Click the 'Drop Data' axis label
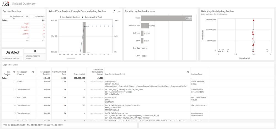This screenshot has width=276, height=129. (x=136, y=48)
